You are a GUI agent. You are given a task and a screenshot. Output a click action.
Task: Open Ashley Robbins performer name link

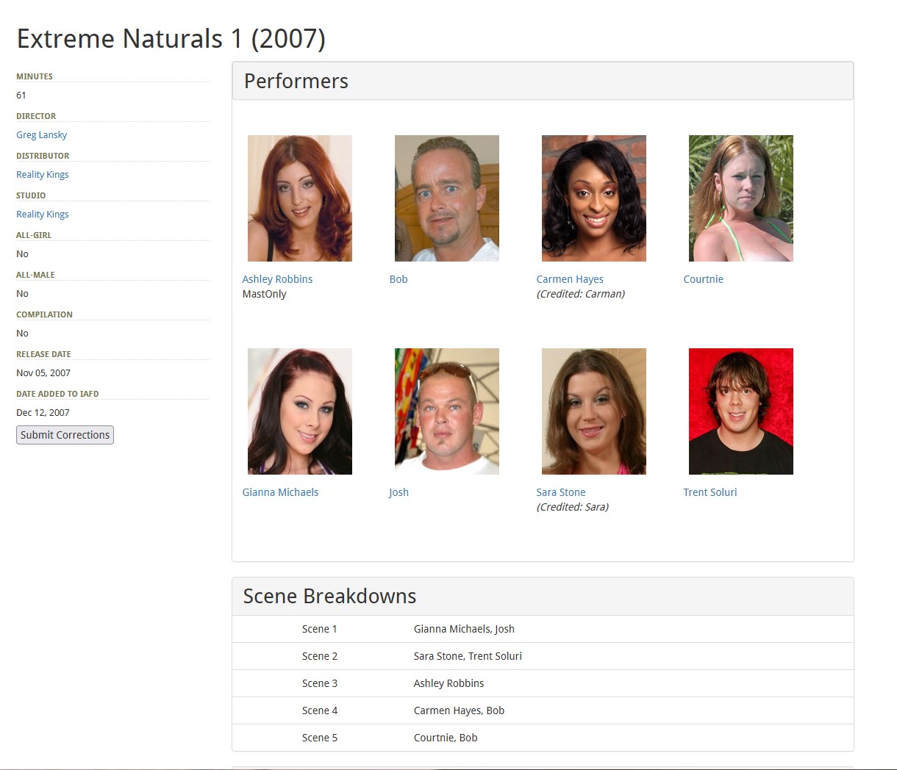click(x=277, y=279)
